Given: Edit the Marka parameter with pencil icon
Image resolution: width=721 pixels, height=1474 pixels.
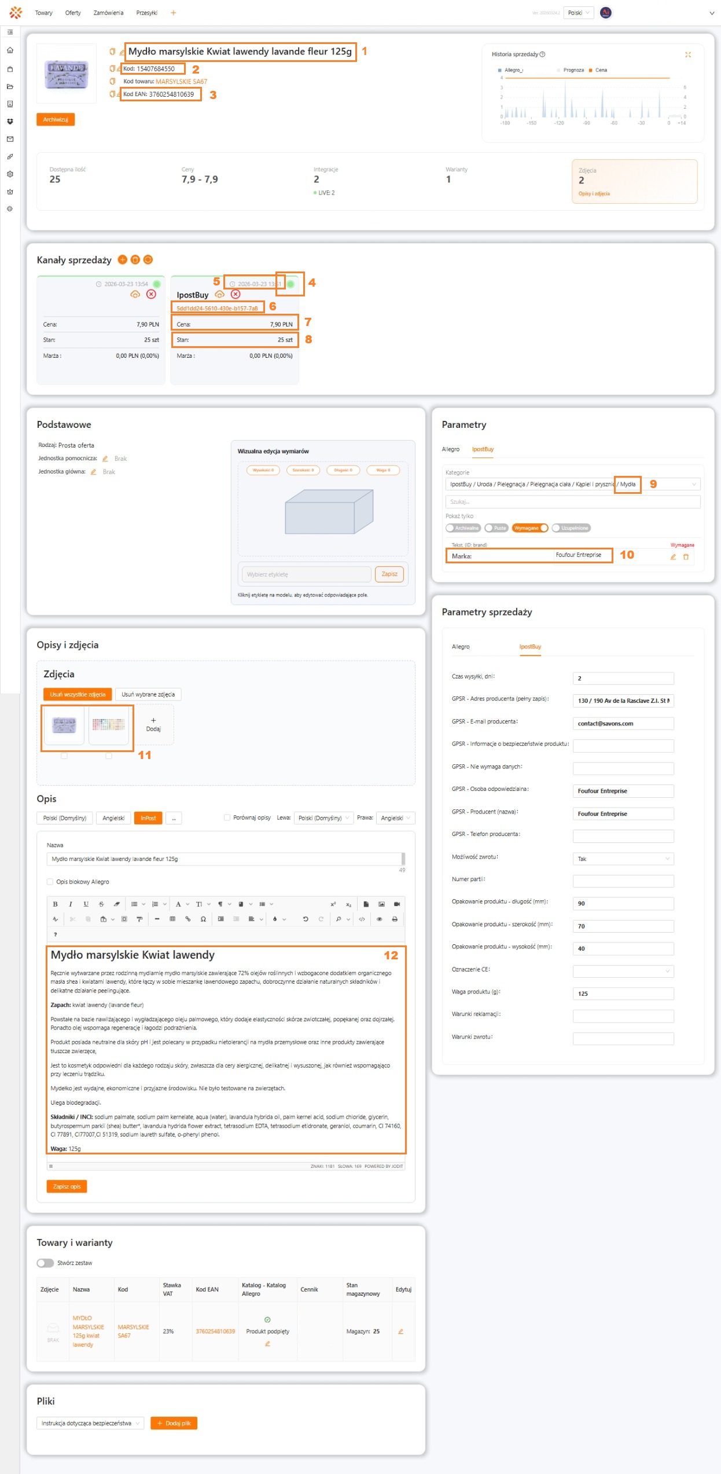Looking at the screenshot, I should pyautogui.click(x=673, y=557).
